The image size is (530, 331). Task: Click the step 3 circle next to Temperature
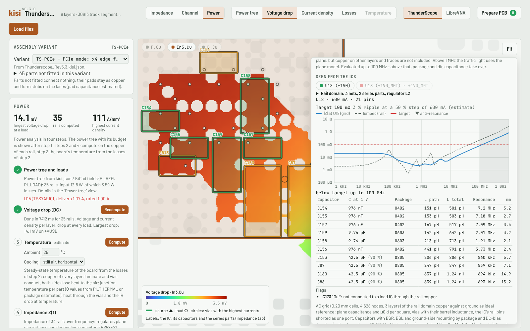(18, 242)
